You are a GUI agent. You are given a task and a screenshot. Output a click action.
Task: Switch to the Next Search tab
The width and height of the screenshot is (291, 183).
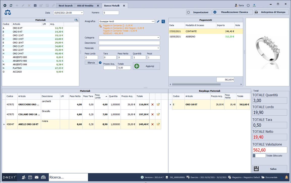(65, 6)
